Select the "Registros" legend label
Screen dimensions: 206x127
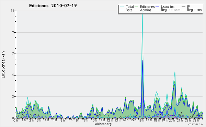194,10
